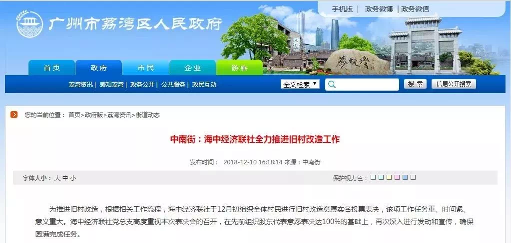Click the 保护视力色 label
The image size is (511, 243).
(350, 178)
